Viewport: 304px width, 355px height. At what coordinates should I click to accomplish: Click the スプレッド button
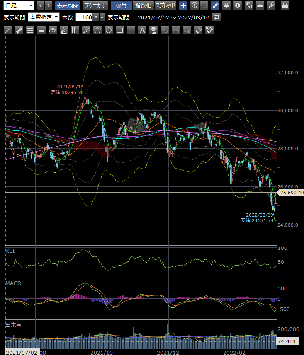click(x=165, y=5)
